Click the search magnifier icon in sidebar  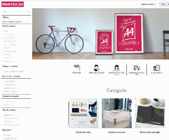pos(28,12)
